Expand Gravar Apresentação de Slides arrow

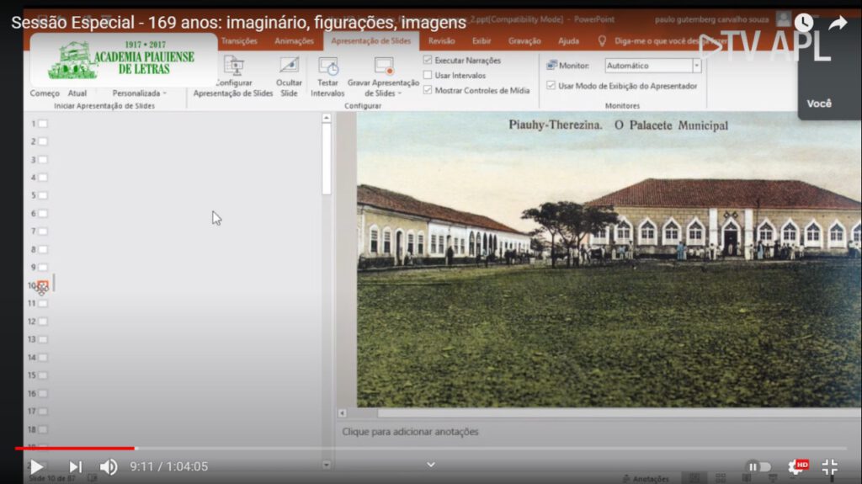400,93
